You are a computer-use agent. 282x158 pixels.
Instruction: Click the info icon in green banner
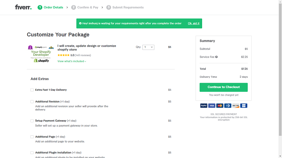[80, 23]
